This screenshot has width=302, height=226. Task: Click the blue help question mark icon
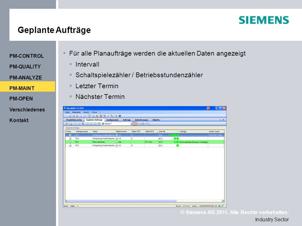120,116
